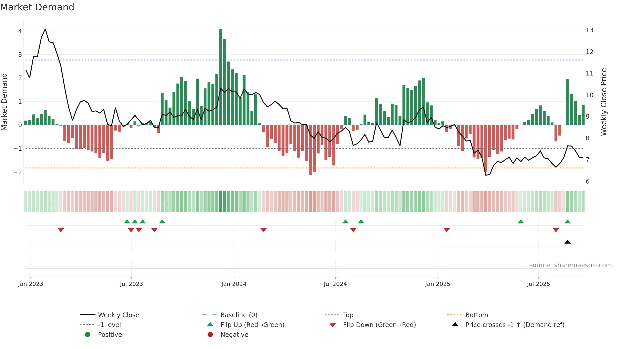
Task: Click the −2 tick on the demand axis
Action: coord(18,172)
